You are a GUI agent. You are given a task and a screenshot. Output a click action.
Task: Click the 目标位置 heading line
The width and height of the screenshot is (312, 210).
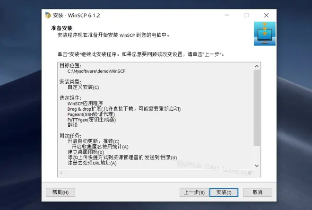click(70, 65)
